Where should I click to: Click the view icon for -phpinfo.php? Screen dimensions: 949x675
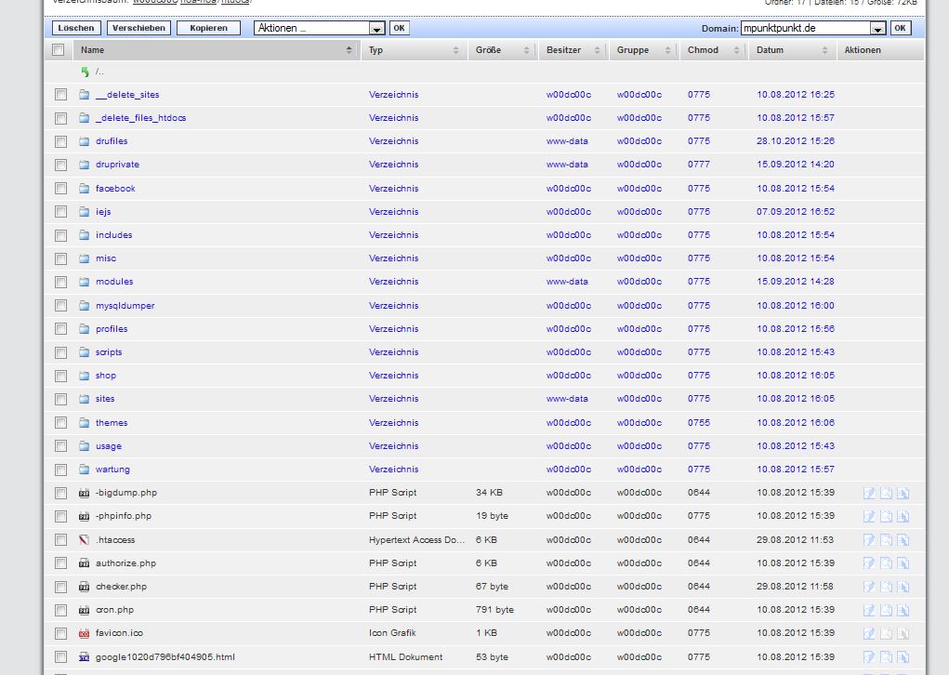pos(886,516)
